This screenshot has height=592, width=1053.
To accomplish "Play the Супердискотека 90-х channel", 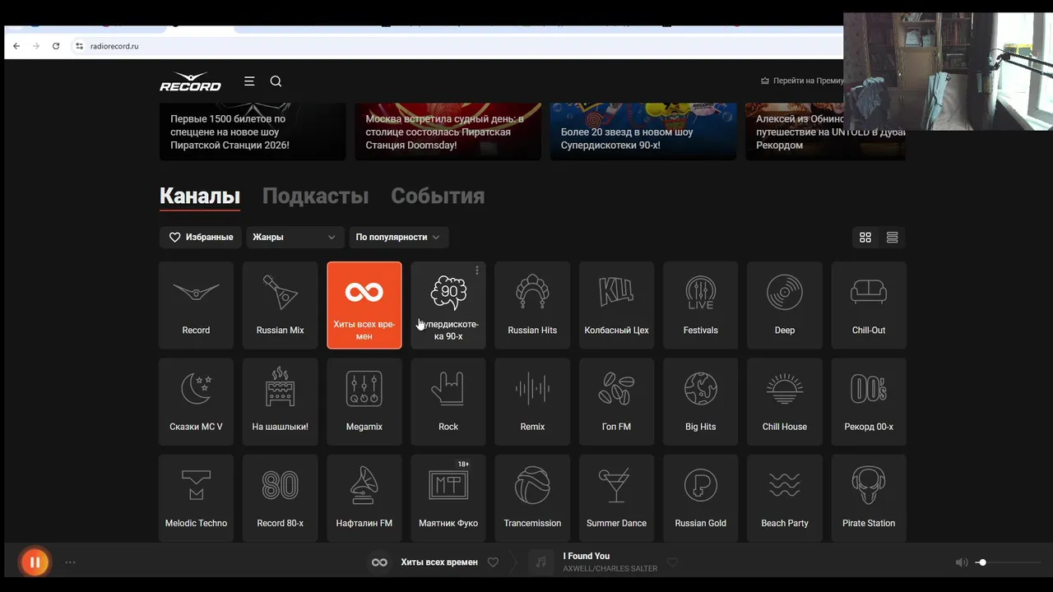I will (x=448, y=305).
